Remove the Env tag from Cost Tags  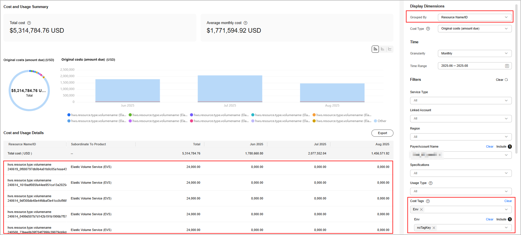pyautogui.click(x=421, y=209)
